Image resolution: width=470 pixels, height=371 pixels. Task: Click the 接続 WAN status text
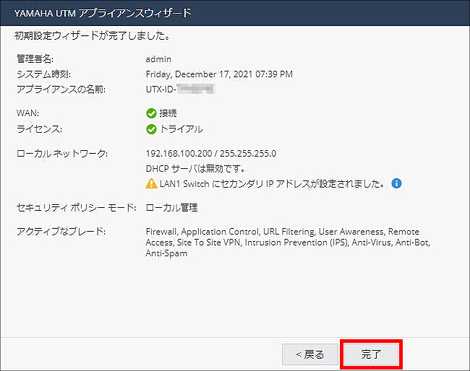pos(168,113)
